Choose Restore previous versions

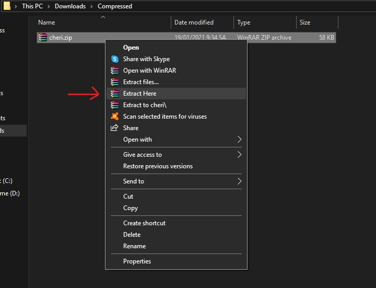(x=158, y=166)
